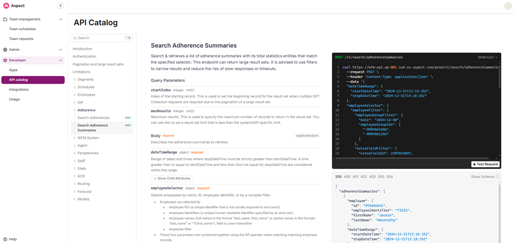Screen dimensions: 514x243
Task: Open Help from the bottom-left icon
Action: [x=5, y=239]
